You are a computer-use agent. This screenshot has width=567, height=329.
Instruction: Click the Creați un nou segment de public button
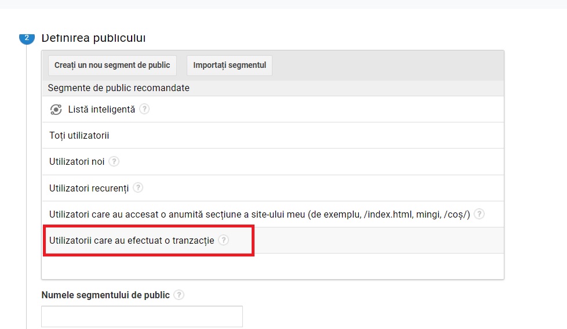(x=112, y=66)
